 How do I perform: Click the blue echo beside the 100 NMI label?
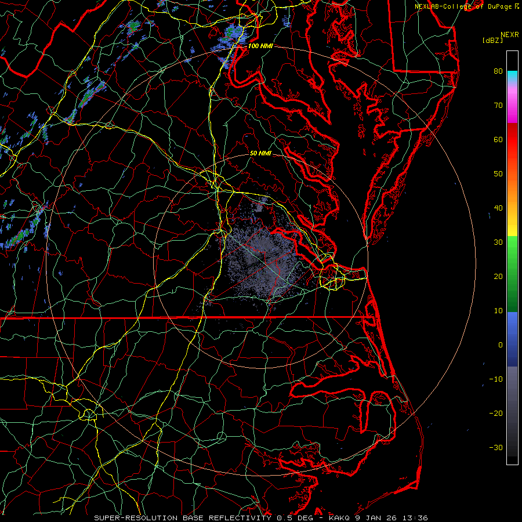click(233, 37)
